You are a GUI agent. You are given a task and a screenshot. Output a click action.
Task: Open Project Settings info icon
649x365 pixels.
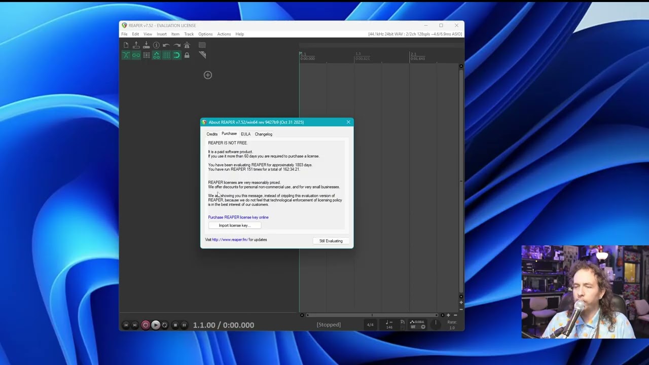point(156,45)
